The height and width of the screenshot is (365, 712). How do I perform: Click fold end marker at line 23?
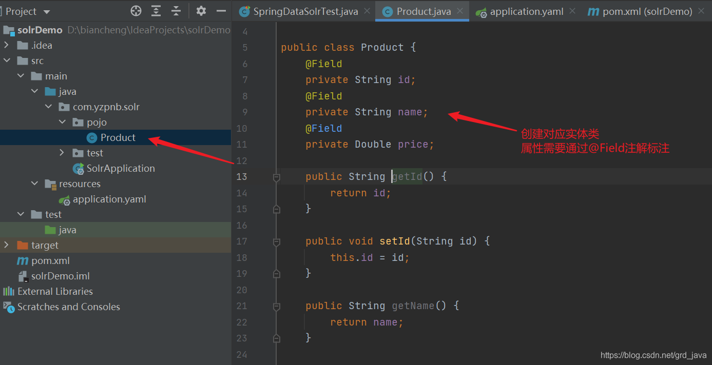277,338
